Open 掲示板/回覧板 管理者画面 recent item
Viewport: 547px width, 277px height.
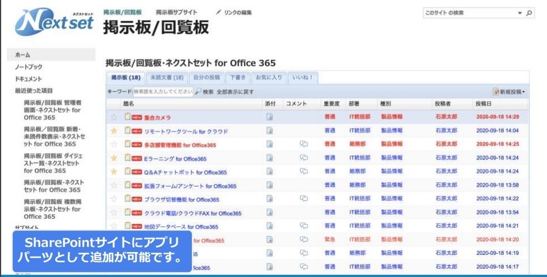click(x=53, y=110)
